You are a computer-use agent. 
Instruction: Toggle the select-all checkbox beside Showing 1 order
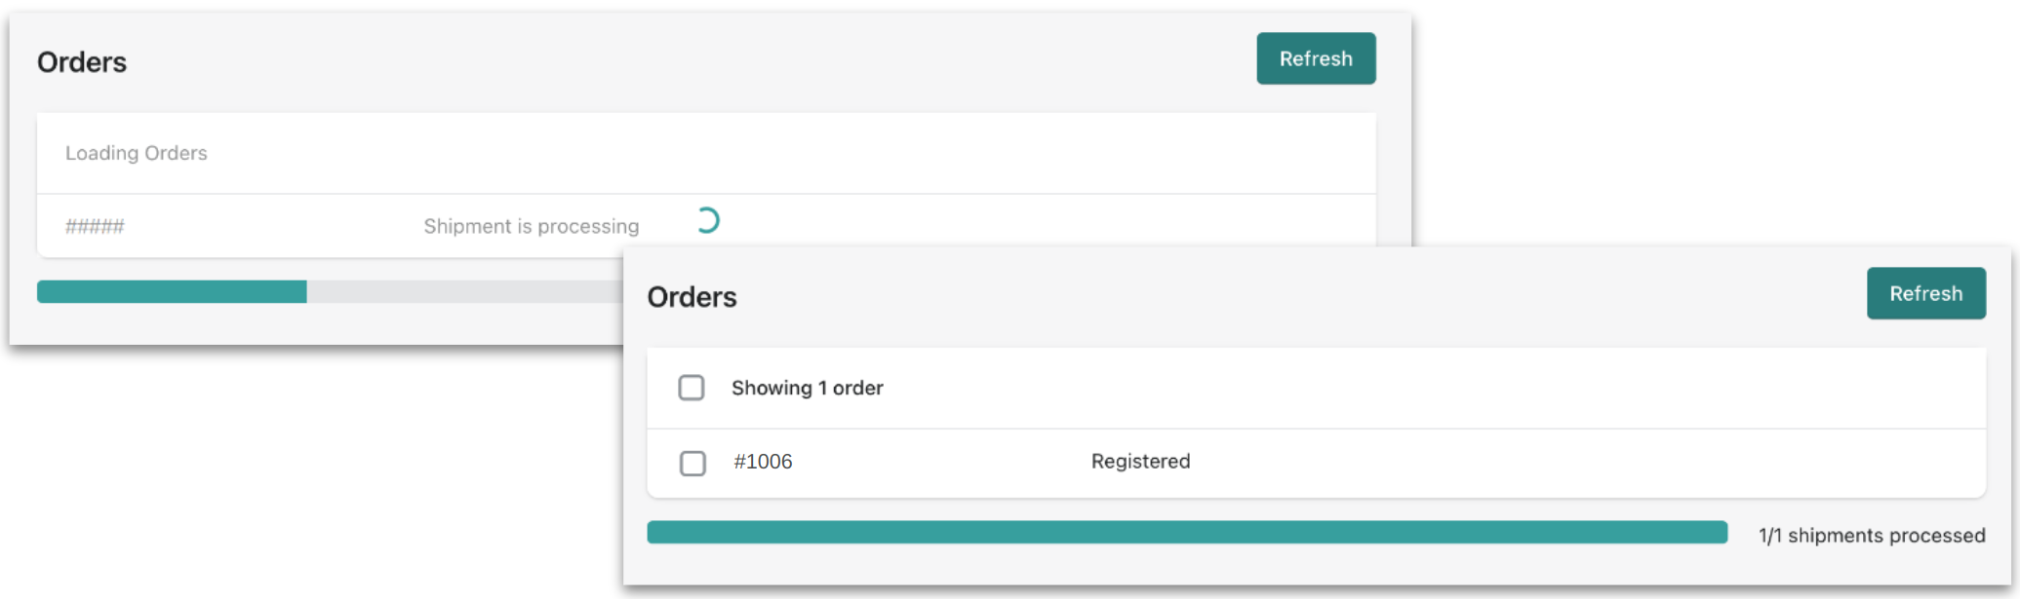pos(693,388)
